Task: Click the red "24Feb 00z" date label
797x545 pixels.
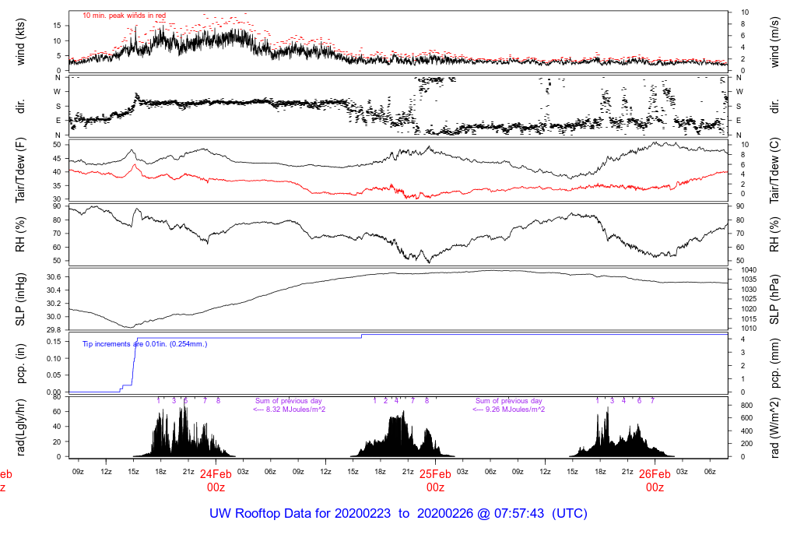Action: [216, 480]
